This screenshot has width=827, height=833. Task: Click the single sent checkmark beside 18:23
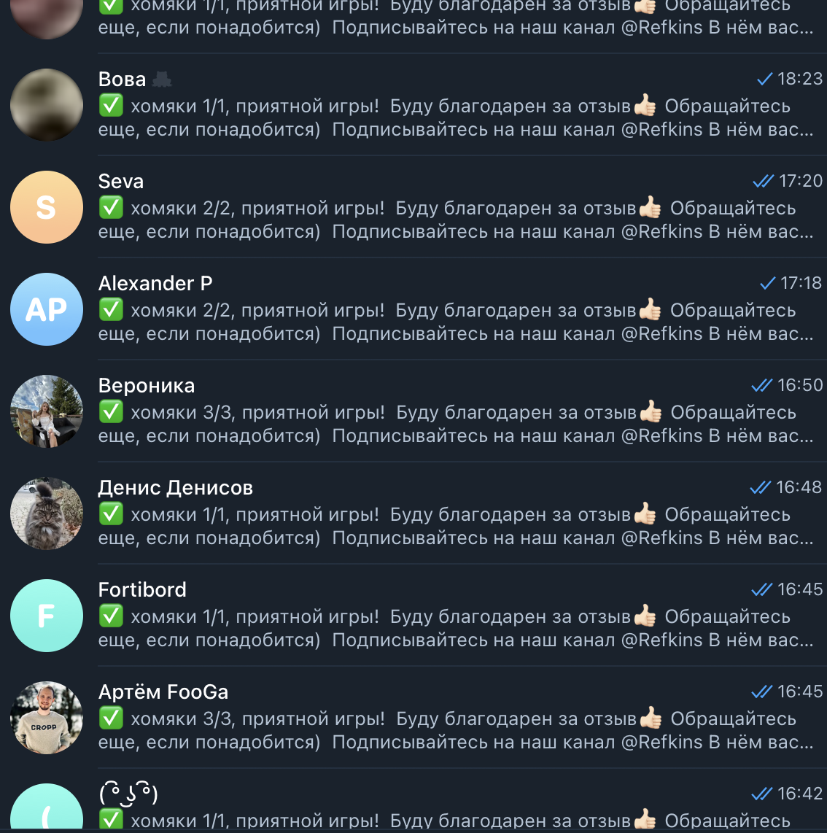coord(765,80)
